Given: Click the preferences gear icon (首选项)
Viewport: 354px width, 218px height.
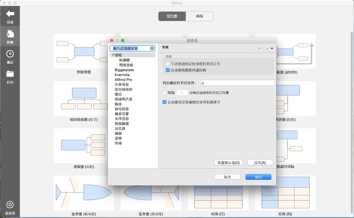Looking at the screenshot, I should (10, 205).
